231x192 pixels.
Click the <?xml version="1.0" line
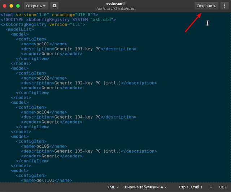[x=49, y=15]
